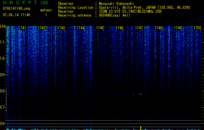Click the 0.6 kHz axis label

pos(2,123)
